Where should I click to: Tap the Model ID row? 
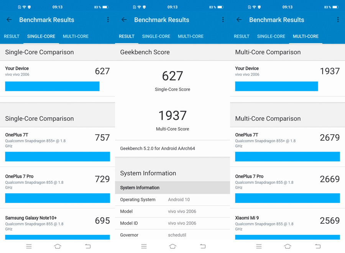click(172, 223)
